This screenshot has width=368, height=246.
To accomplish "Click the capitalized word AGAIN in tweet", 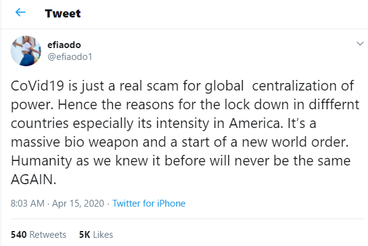I will [34, 180].
